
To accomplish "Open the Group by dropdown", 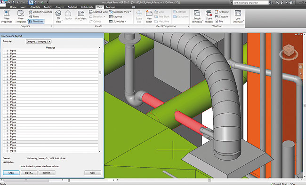I will [39, 41].
